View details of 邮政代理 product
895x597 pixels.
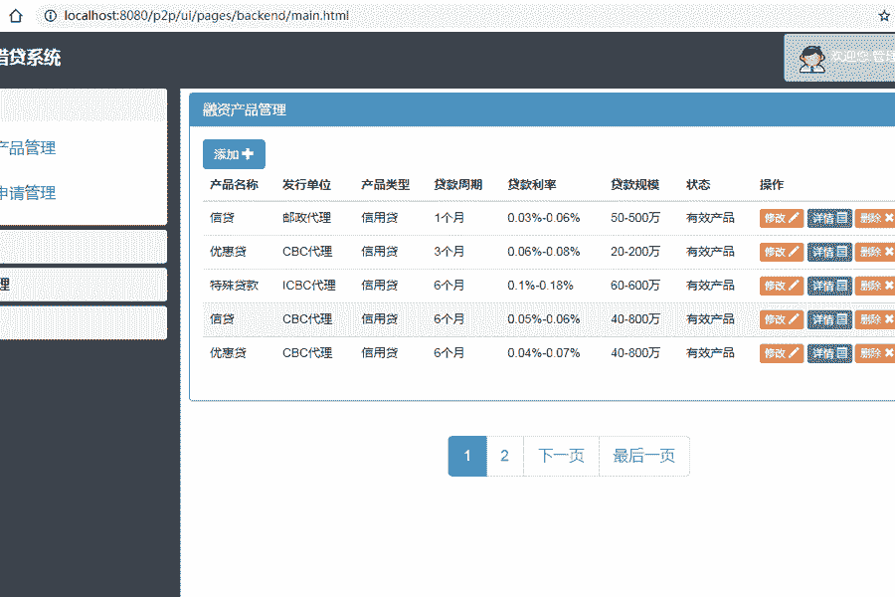tap(829, 218)
